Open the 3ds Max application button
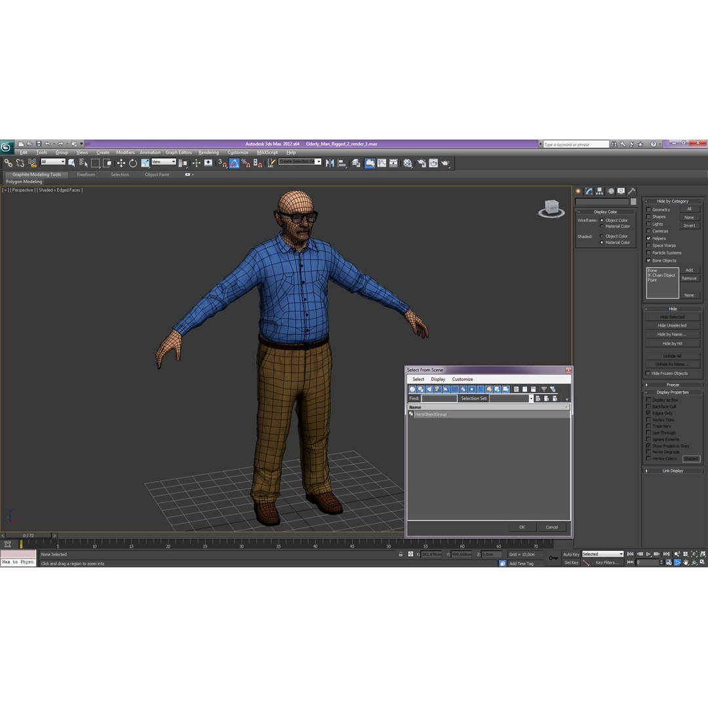 tap(7, 147)
